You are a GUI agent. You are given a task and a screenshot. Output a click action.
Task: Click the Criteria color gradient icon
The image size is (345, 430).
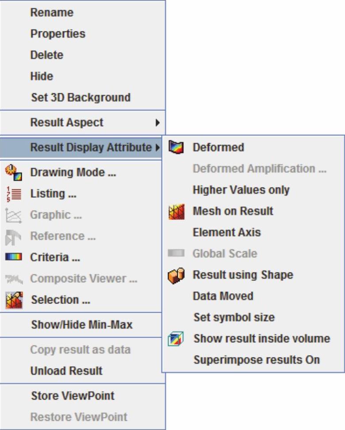point(13,257)
